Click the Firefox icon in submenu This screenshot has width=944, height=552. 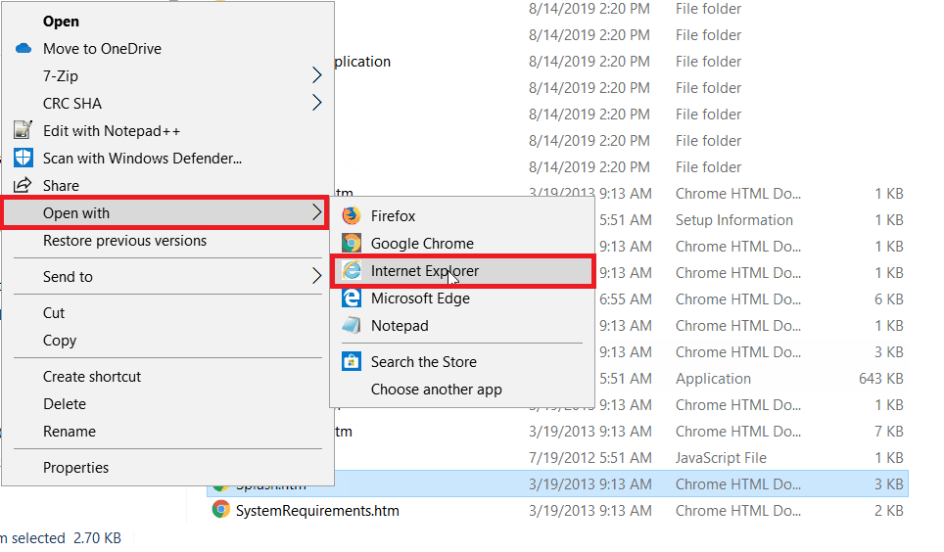pos(351,216)
